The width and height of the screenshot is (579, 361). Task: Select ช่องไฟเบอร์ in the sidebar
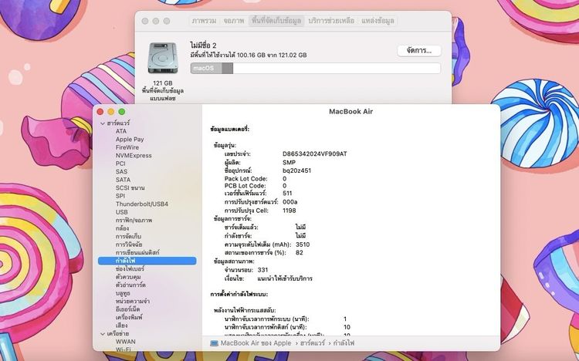click(x=130, y=268)
